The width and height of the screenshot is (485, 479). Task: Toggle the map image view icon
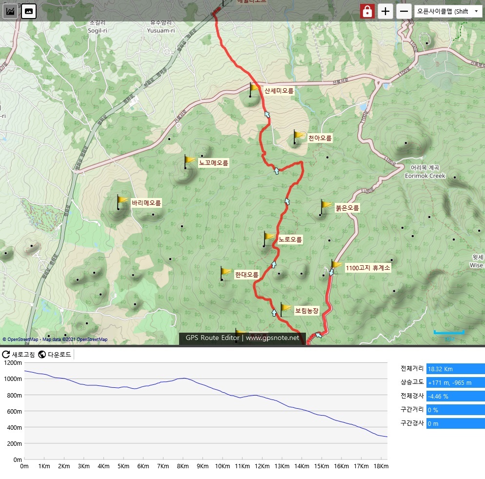point(29,11)
